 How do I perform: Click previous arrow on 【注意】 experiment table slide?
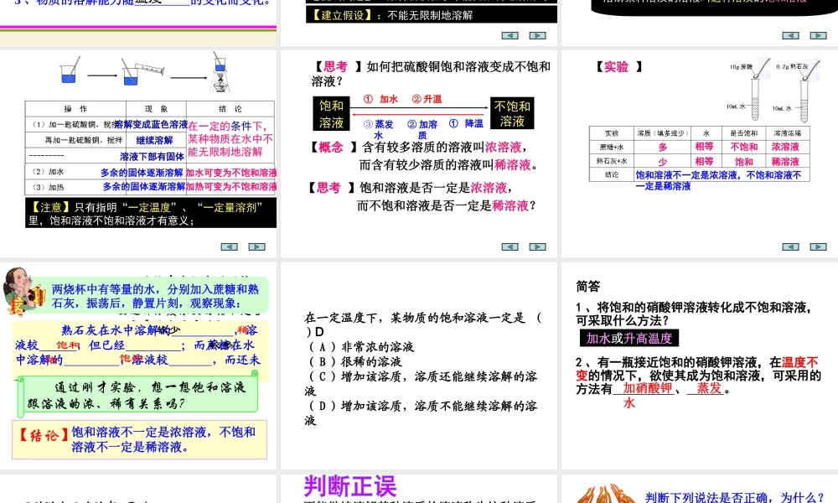230,246
